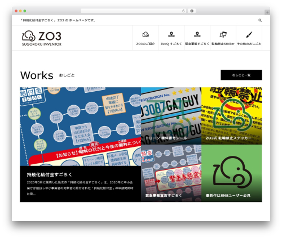Click the paintbrush icon for その他のおしごと
The height and width of the screenshot is (238, 282).
click(249, 34)
